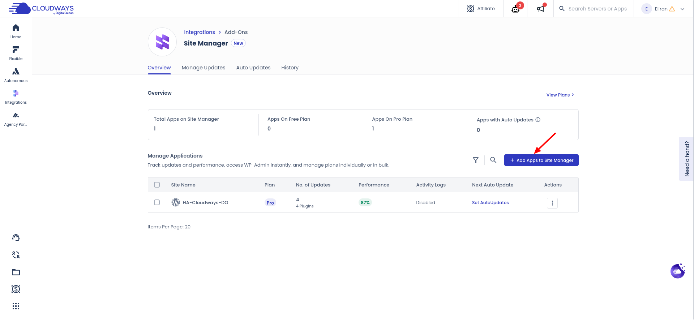The width and height of the screenshot is (694, 322).
Task: Open Integrations in sidebar
Action: click(16, 97)
